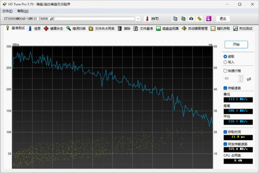Open the 帮助 menu
Image resolution: width=259 pixels, height=173 pixels.
(23, 11)
